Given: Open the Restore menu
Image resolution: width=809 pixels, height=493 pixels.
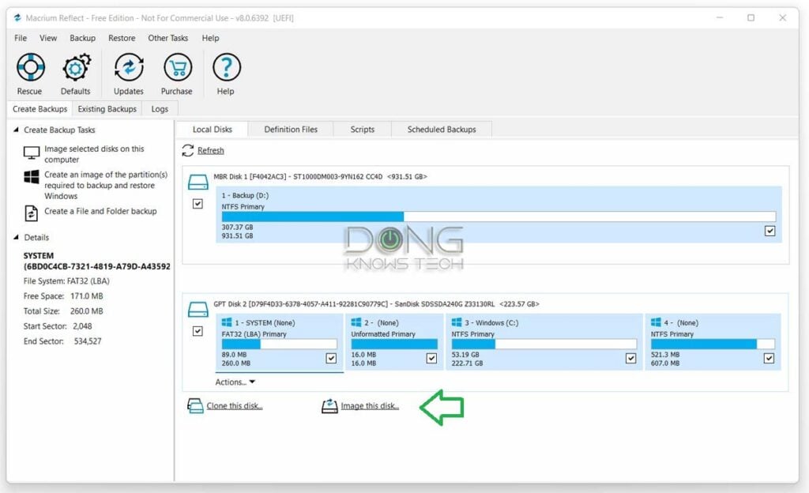Looking at the screenshot, I should coord(122,38).
